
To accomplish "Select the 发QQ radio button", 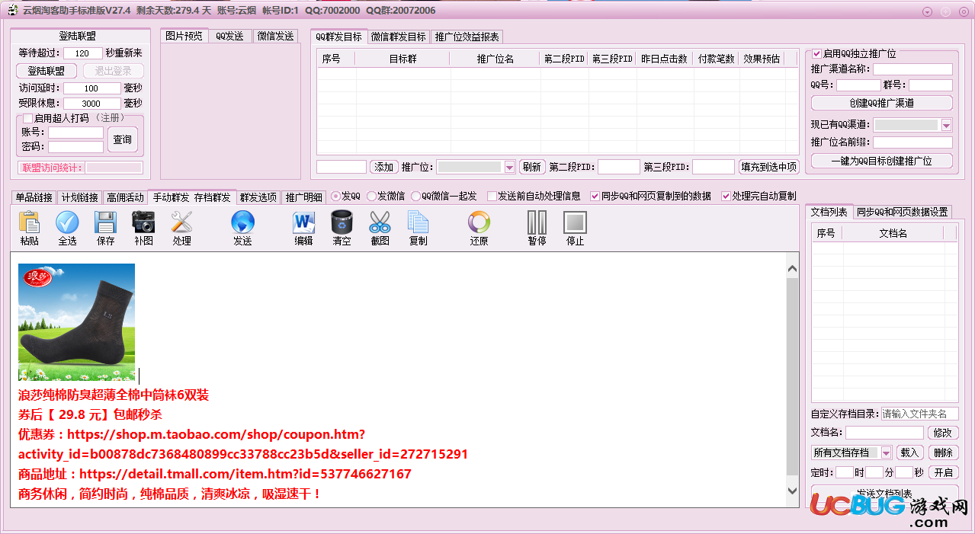I will (335, 196).
